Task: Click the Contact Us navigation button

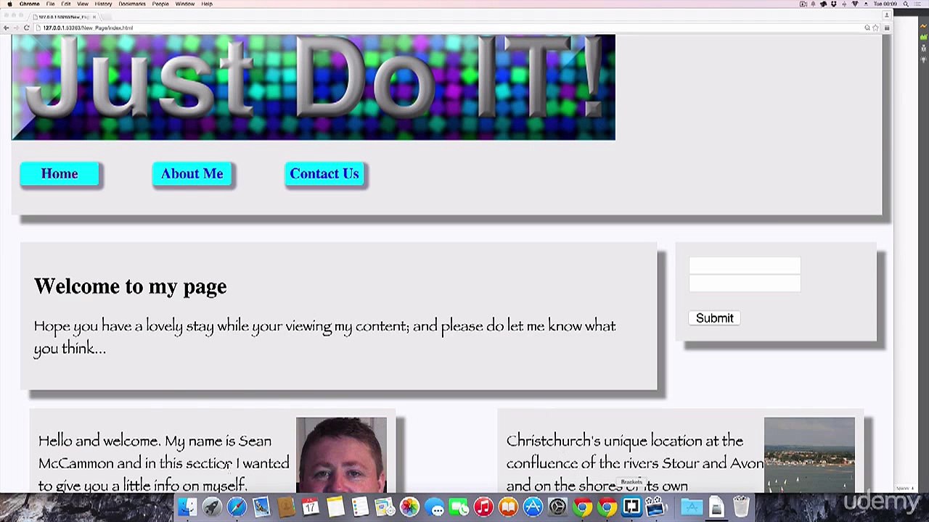Action: (x=324, y=174)
